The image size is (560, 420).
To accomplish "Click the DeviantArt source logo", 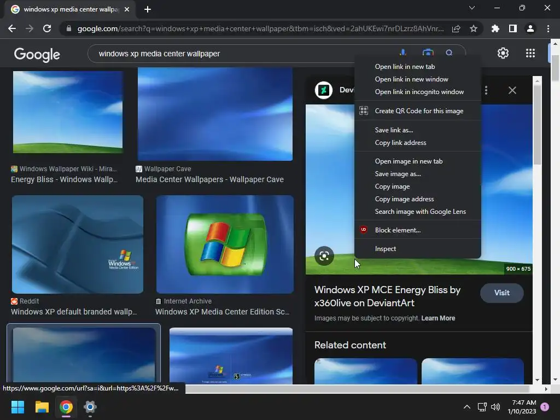I will (x=324, y=90).
